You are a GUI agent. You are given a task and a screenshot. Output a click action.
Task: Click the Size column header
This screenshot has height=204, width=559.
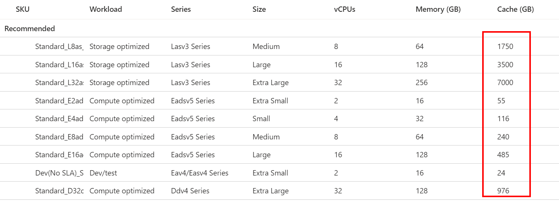pyautogui.click(x=259, y=9)
